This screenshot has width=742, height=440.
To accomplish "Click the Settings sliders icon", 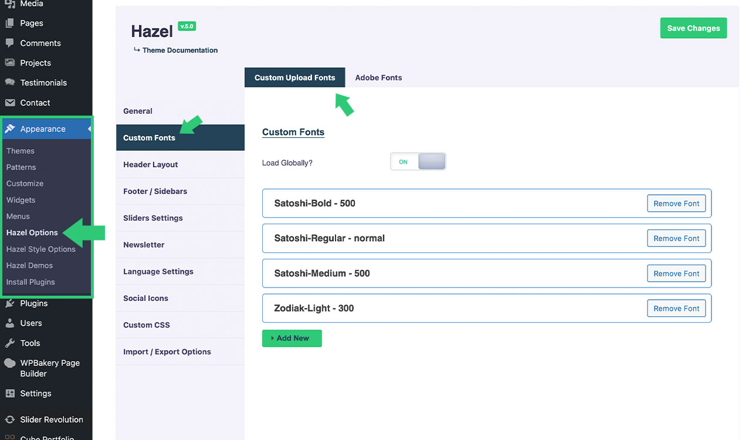I will click(x=10, y=394).
